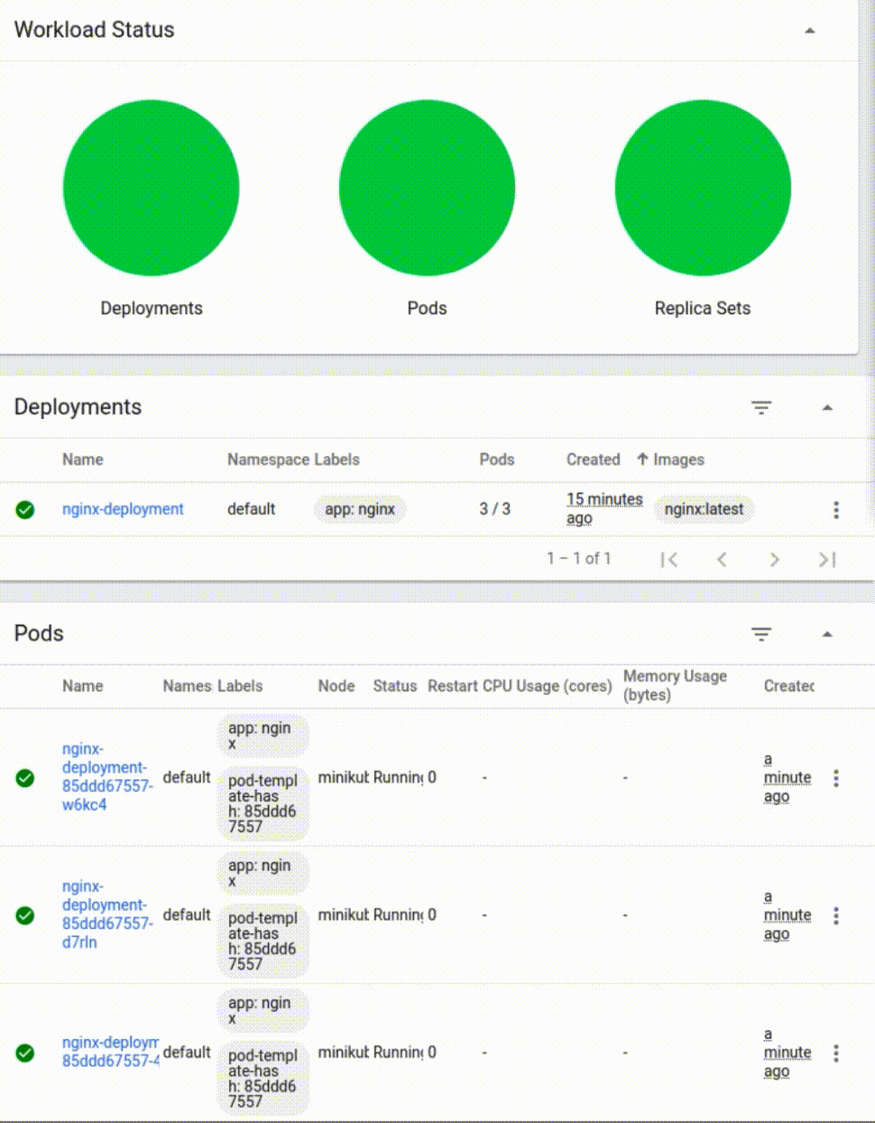The height and width of the screenshot is (1123, 875).
Task: Click the '1 – 1 of 1' pagination text
Action: pyautogui.click(x=578, y=559)
